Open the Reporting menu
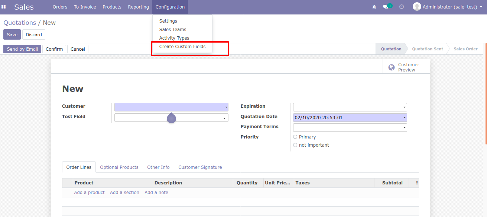Screen dimensions: 487x217 (x=138, y=7)
